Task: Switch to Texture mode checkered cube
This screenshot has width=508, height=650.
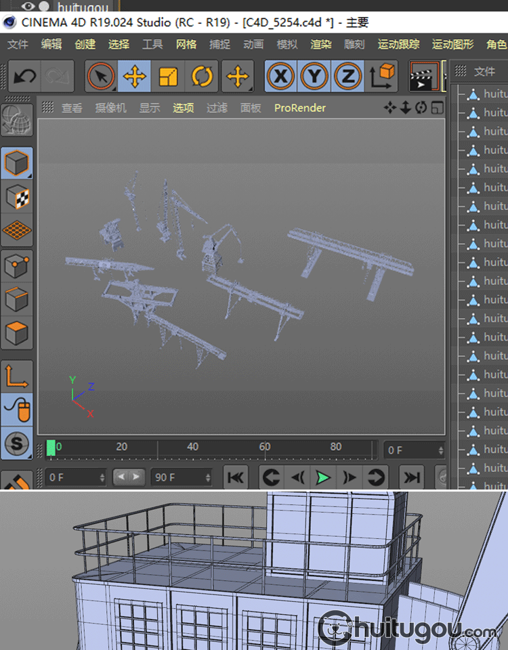Action: 18,198
